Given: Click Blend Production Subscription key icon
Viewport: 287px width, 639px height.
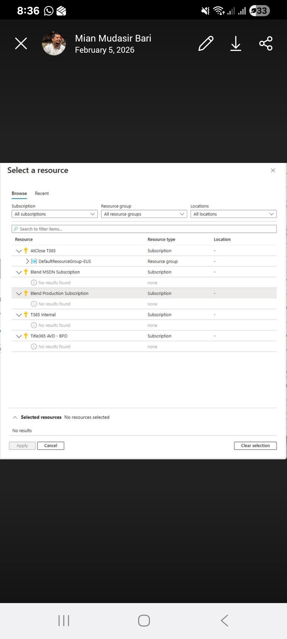Looking at the screenshot, I should click(26, 293).
